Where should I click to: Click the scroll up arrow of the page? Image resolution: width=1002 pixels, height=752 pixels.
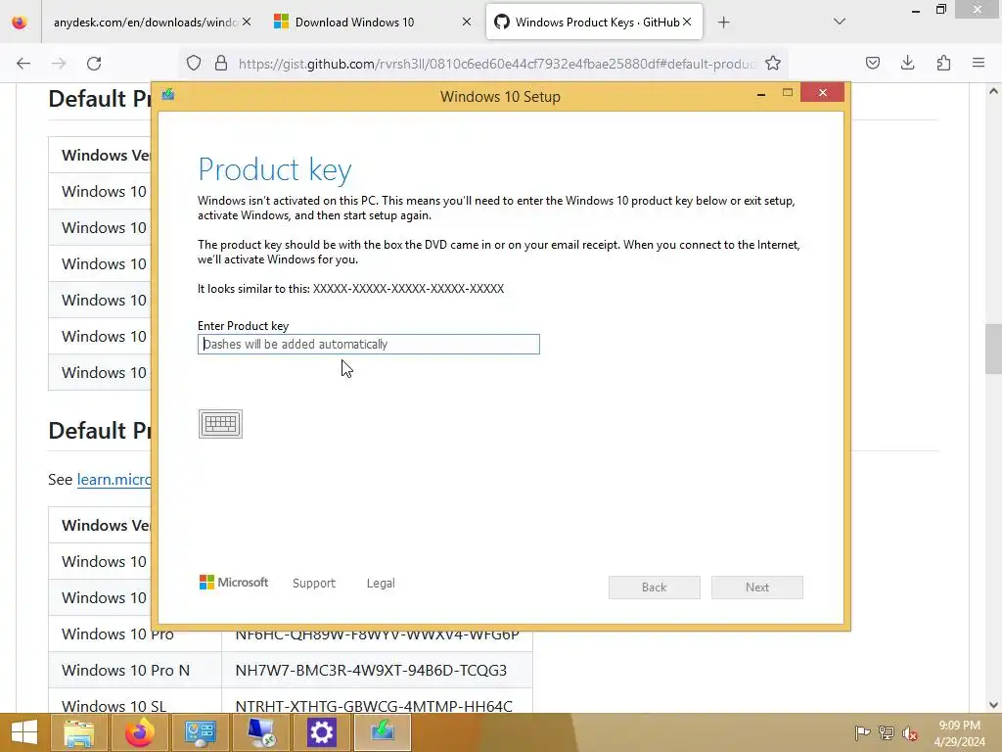(993, 91)
